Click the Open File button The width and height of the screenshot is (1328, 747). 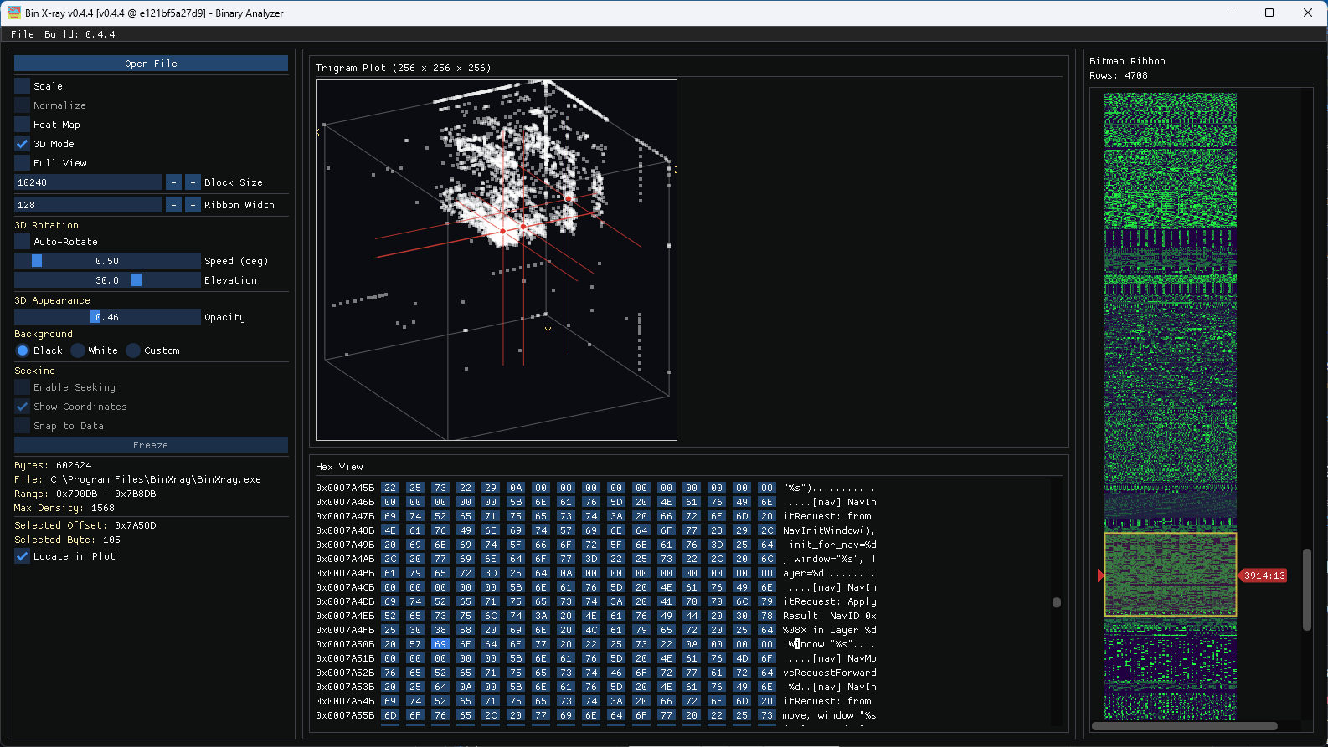click(x=151, y=64)
